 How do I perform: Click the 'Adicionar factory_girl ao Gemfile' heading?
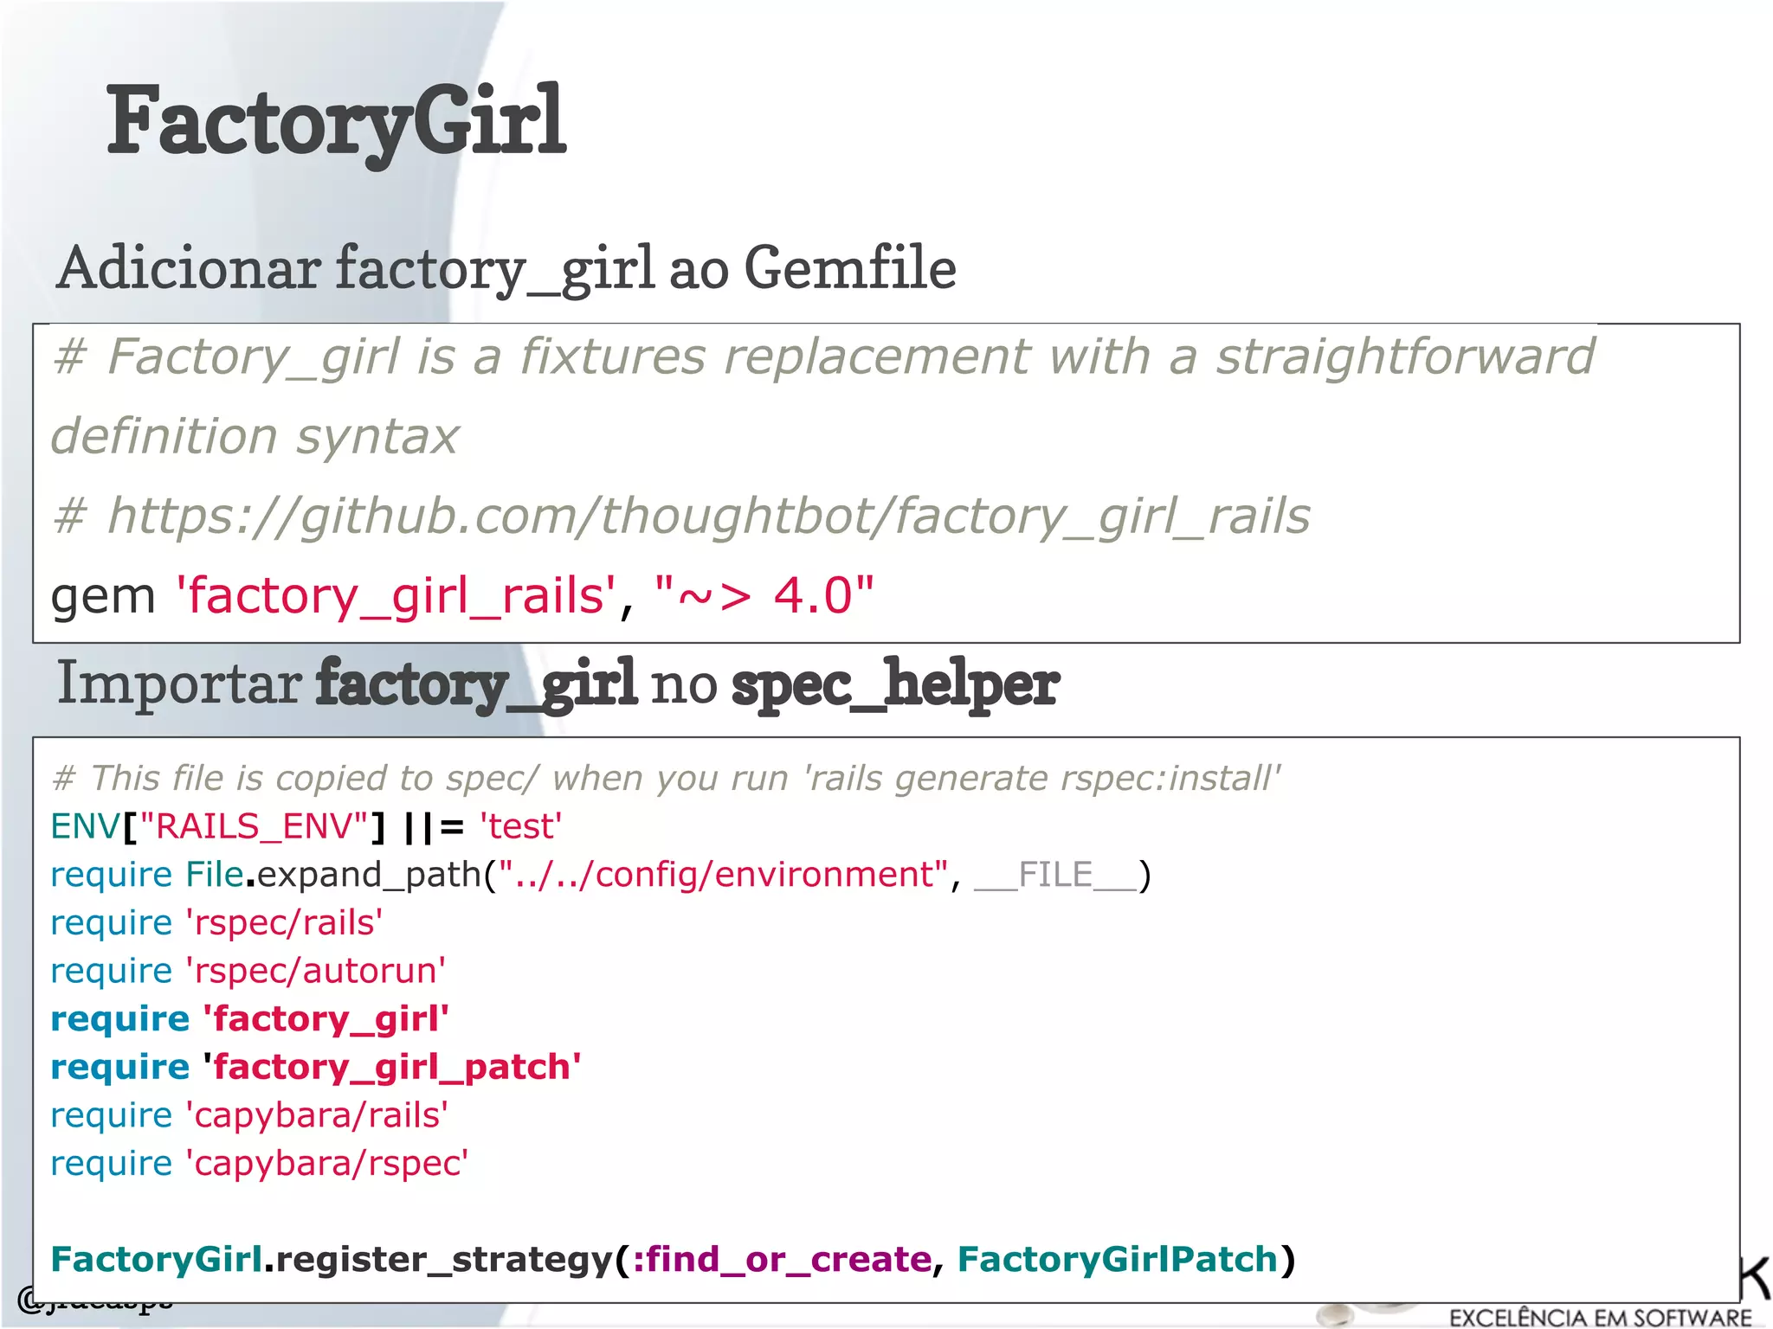(506, 268)
